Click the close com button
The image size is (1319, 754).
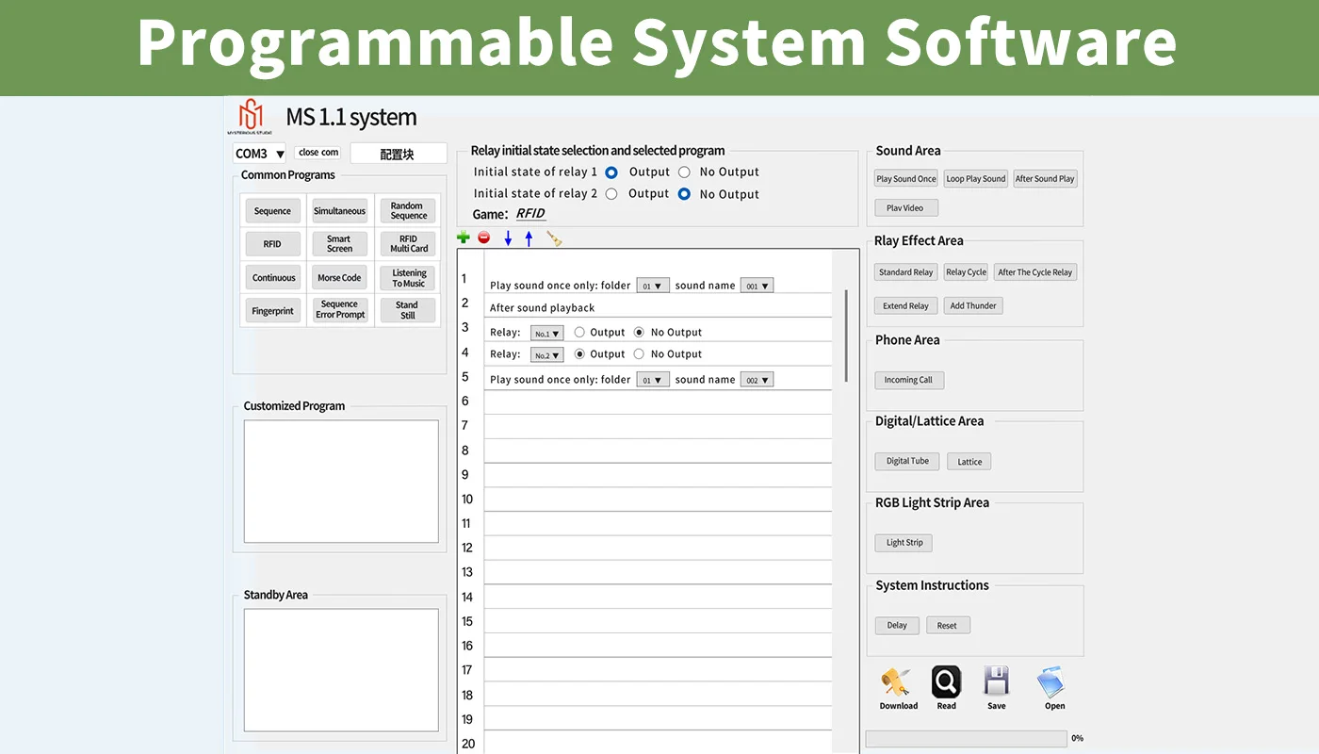click(x=318, y=153)
